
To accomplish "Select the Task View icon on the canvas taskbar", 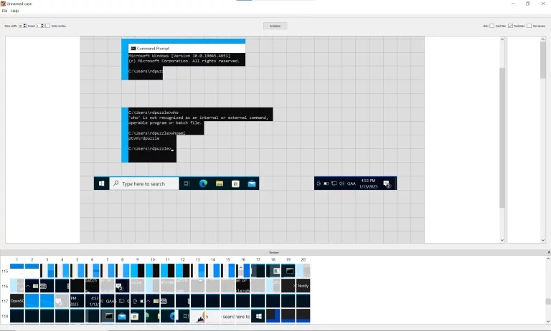I will (x=187, y=183).
